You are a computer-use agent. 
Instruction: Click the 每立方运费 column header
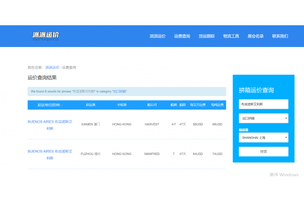(x=198, y=105)
